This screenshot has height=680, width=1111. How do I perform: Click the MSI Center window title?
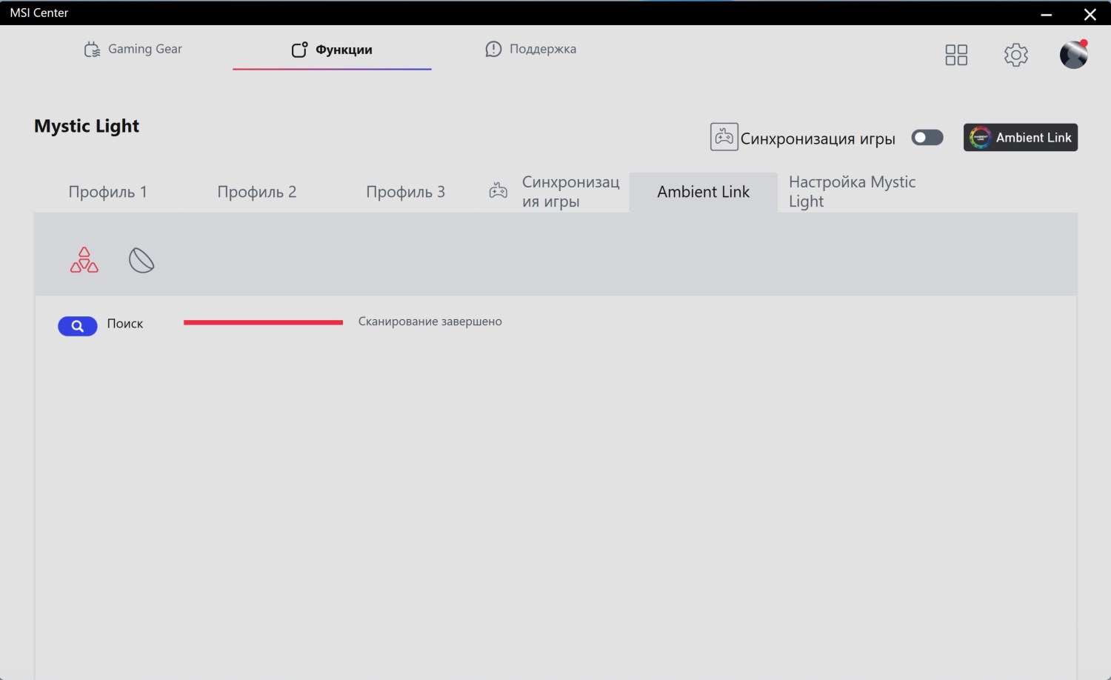point(39,13)
